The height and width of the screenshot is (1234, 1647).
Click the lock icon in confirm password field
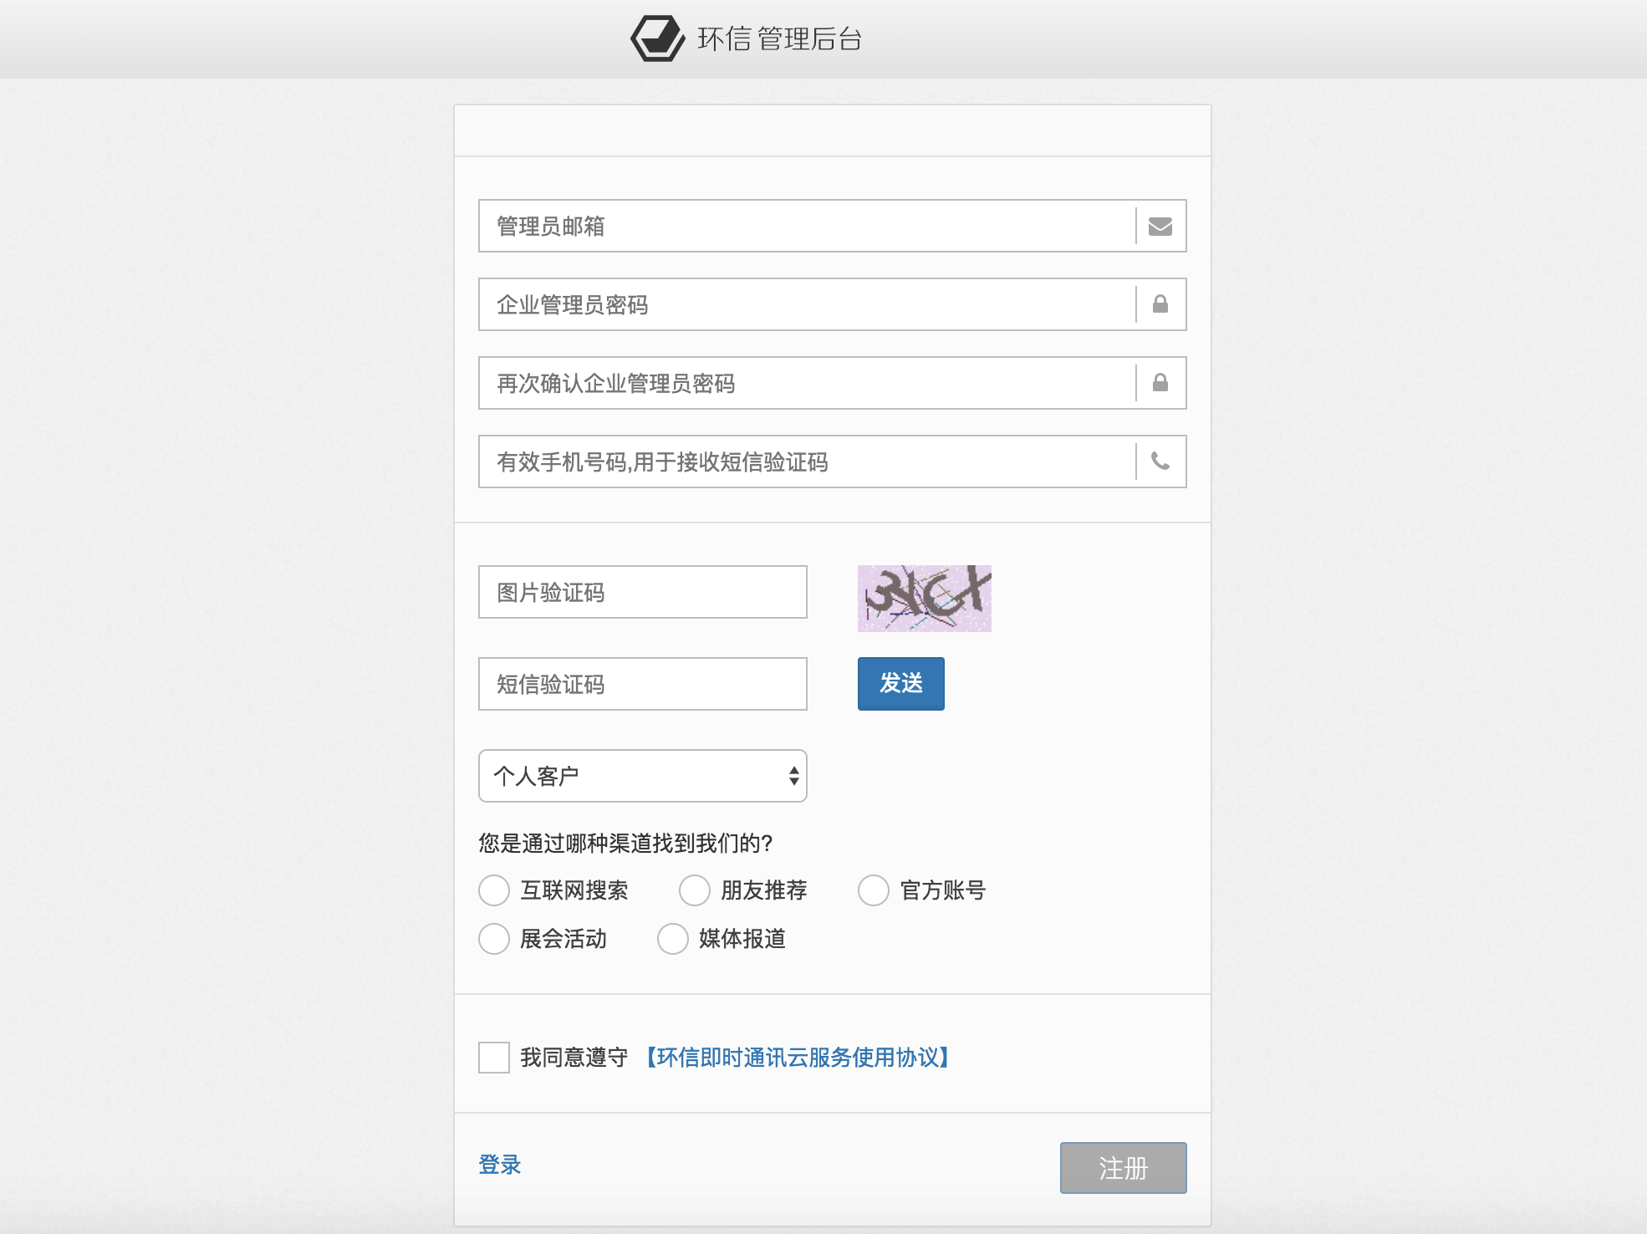pyautogui.click(x=1160, y=383)
